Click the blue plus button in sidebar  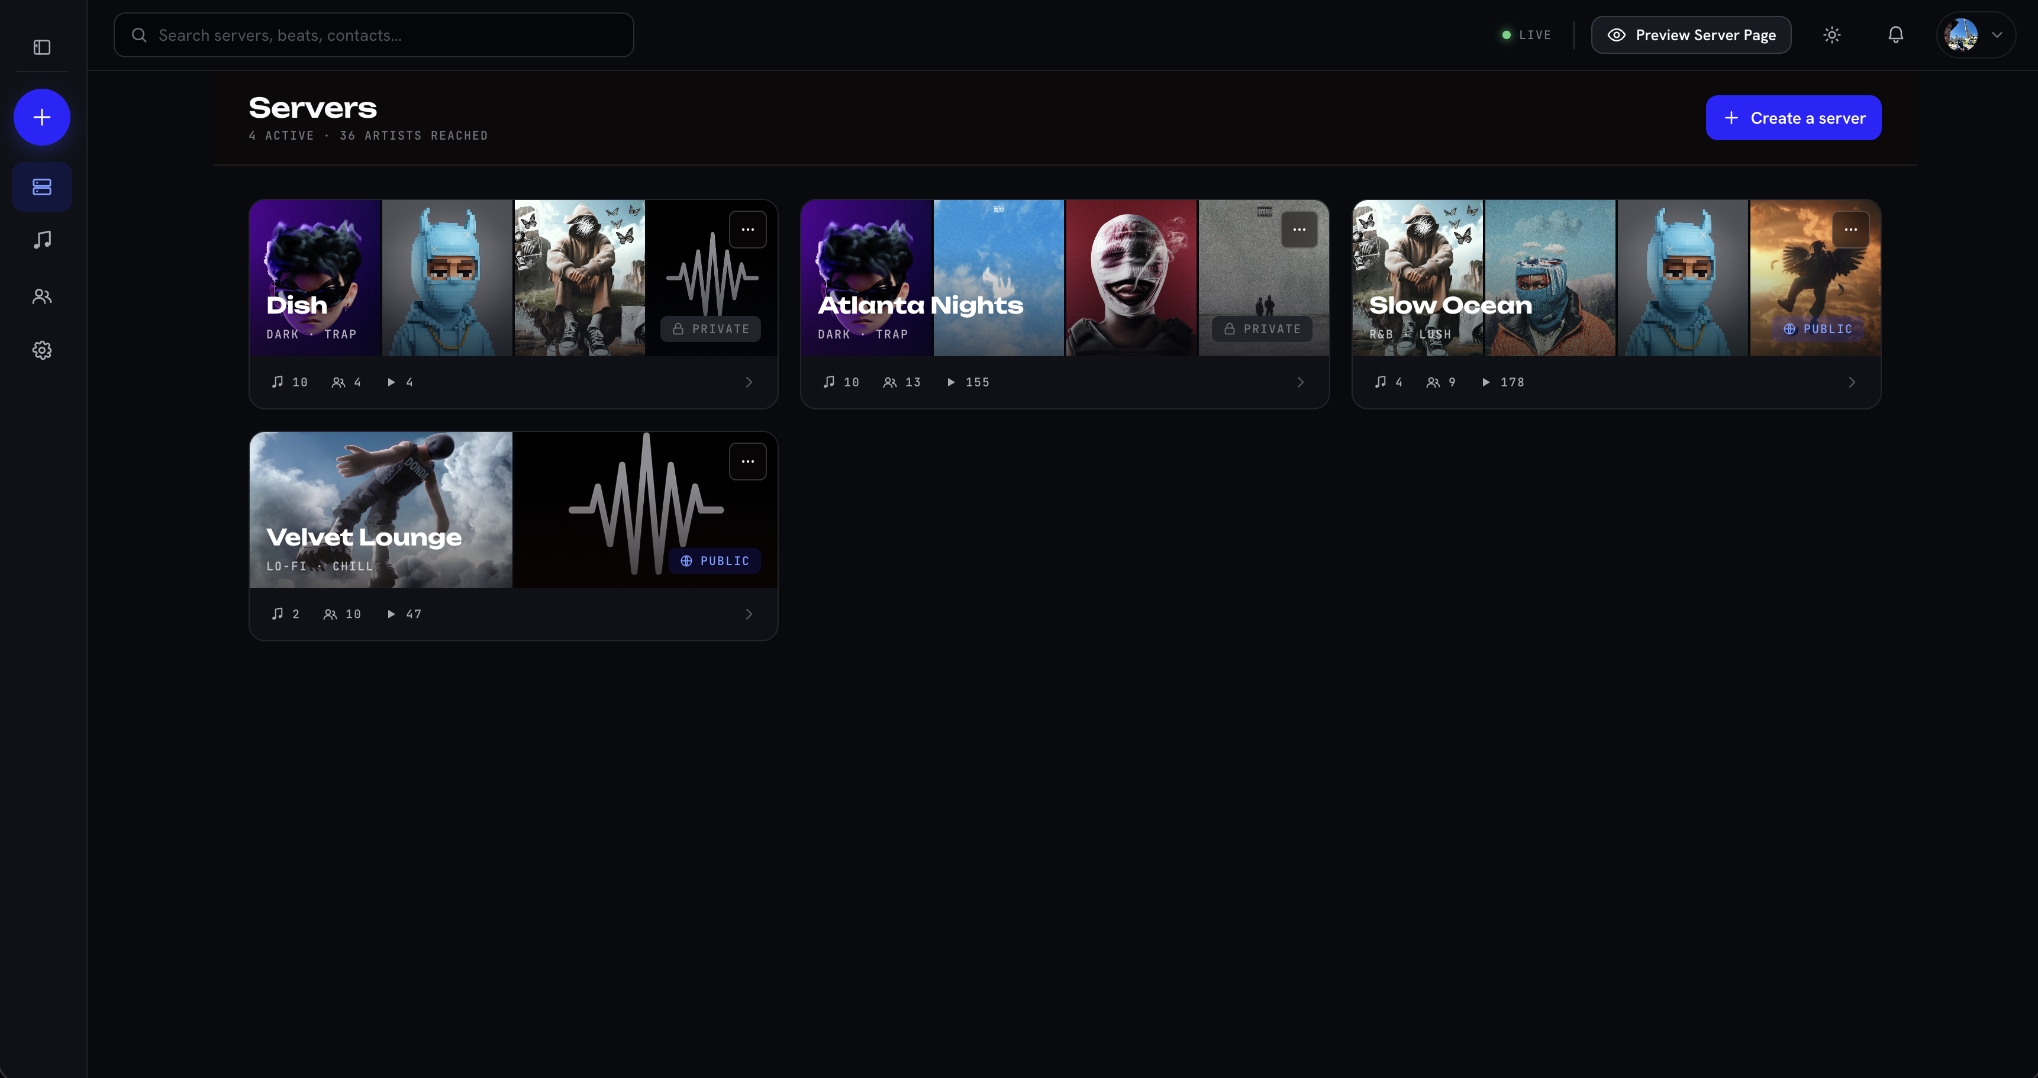click(x=42, y=117)
